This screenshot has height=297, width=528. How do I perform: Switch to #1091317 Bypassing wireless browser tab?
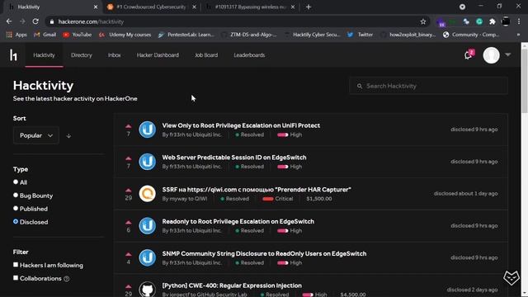pos(250,7)
